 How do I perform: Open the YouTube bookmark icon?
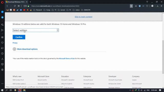24,10
